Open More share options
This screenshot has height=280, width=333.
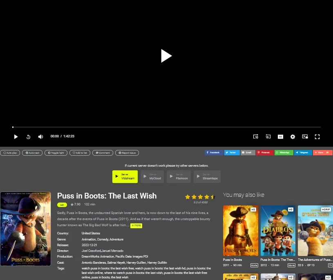click(x=323, y=152)
